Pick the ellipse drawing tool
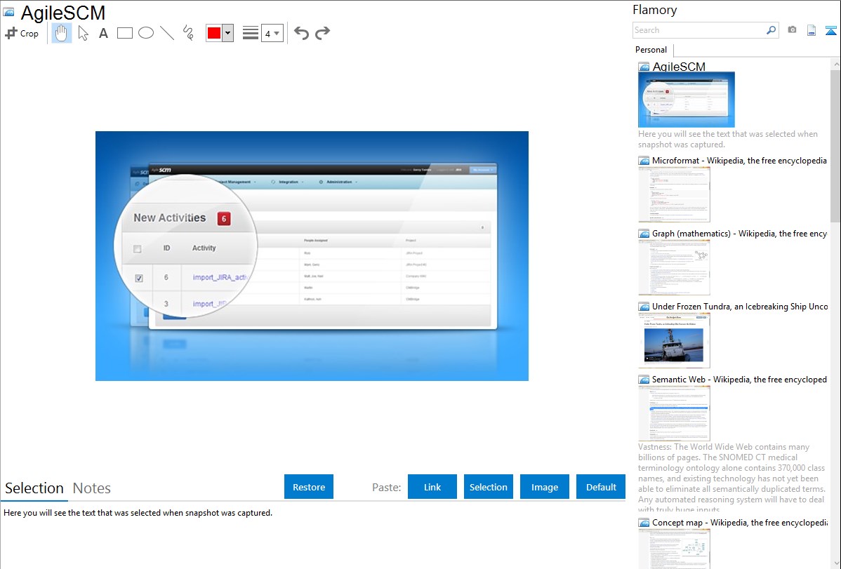Viewport: 841px width, 569px height. click(146, 33)
